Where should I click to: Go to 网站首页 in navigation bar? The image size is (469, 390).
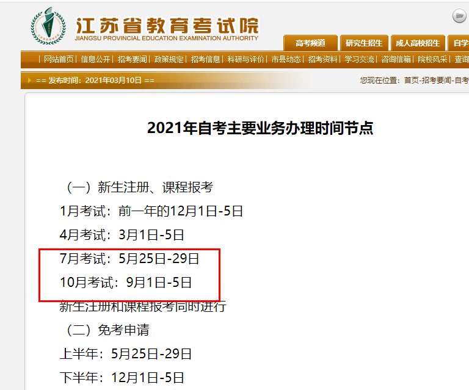[59, 59]
